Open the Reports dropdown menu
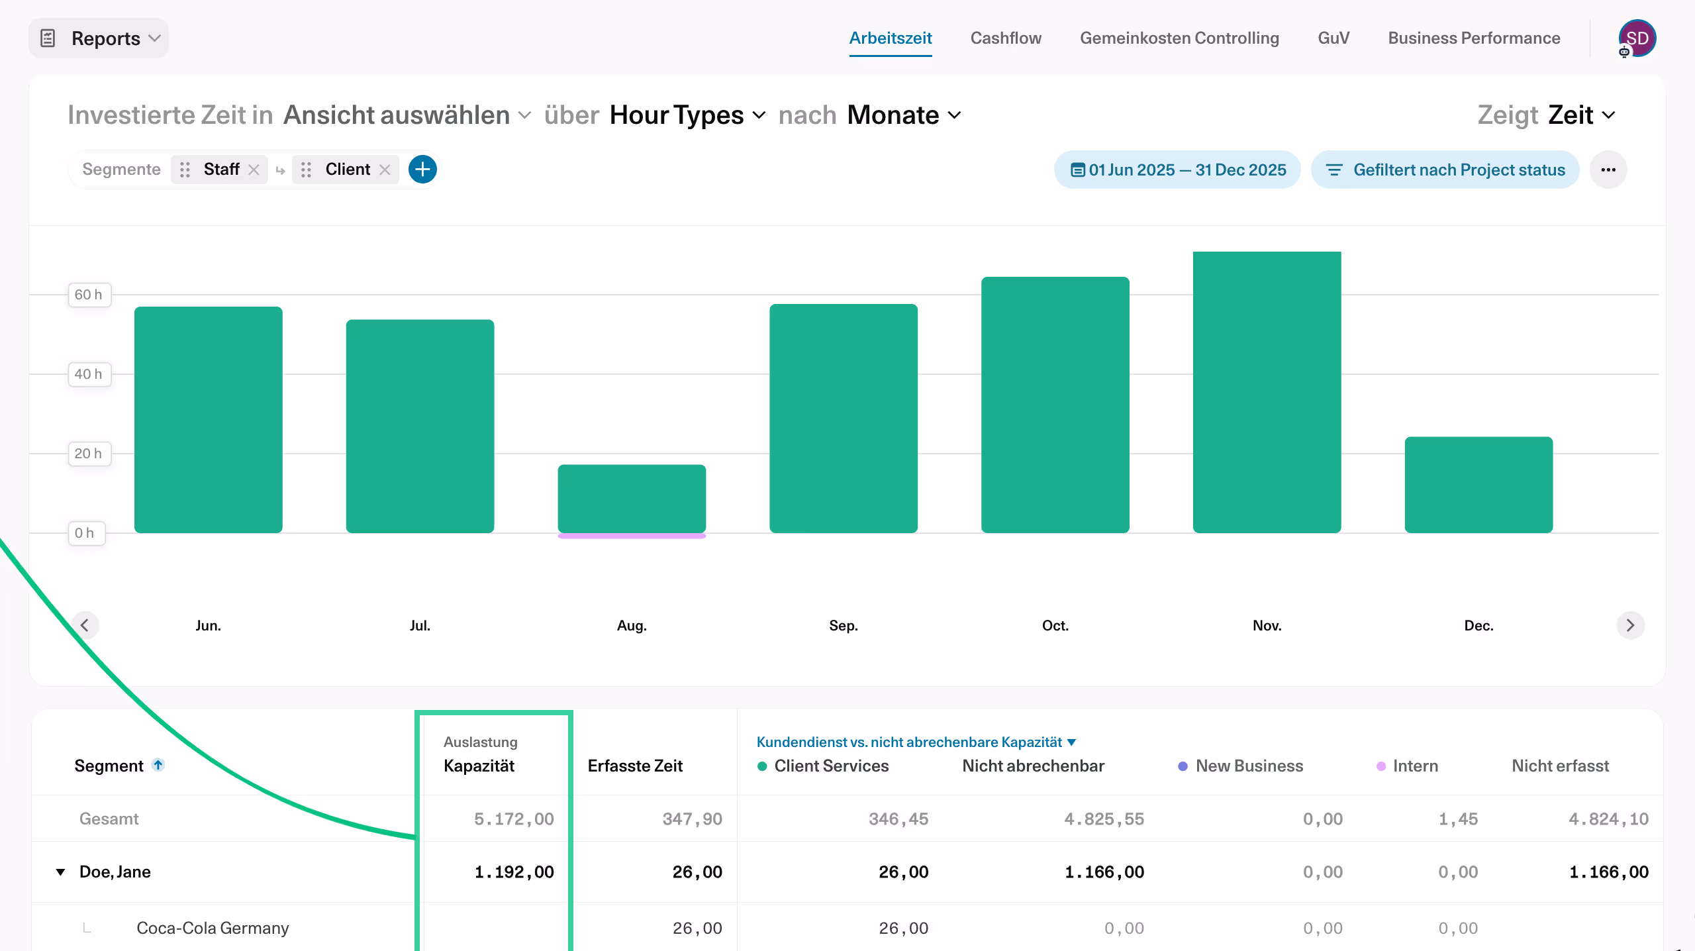Screen dimensions: 1695x951 coord(99,38)
